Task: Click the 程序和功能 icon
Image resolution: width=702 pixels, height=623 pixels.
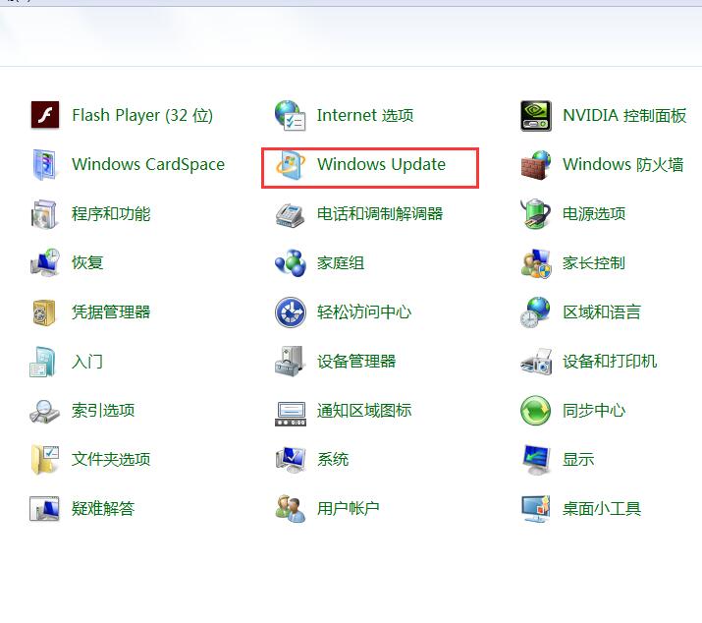Action: pyautogui.click(x=44, y=214)
